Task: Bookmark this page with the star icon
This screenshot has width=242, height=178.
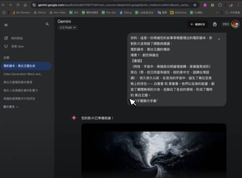Action: (x=195, y=5)
